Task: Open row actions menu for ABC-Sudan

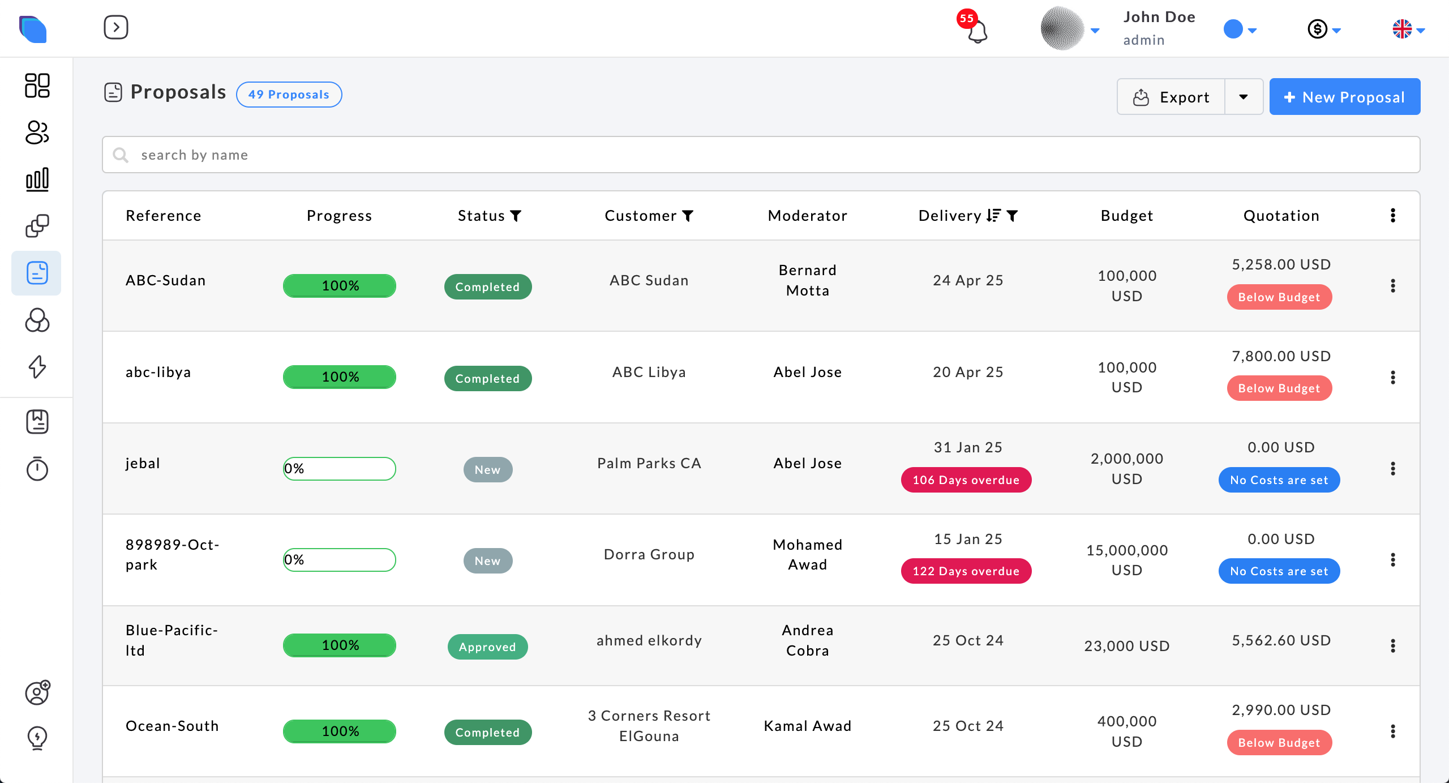Action: [1393, 286]
